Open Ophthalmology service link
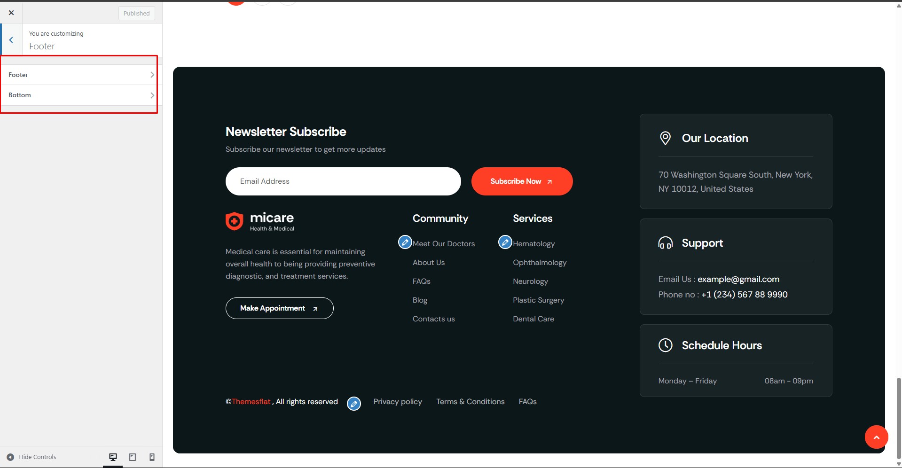 tap(540, 262)
